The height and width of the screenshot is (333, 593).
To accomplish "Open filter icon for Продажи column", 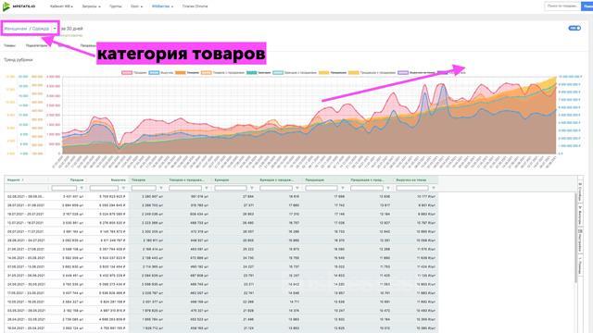I will pos(82,188).
